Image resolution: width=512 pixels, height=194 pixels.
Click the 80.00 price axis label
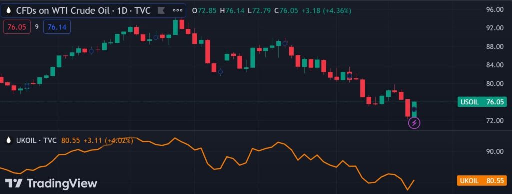pyautogui.click(x=494, y=84)
